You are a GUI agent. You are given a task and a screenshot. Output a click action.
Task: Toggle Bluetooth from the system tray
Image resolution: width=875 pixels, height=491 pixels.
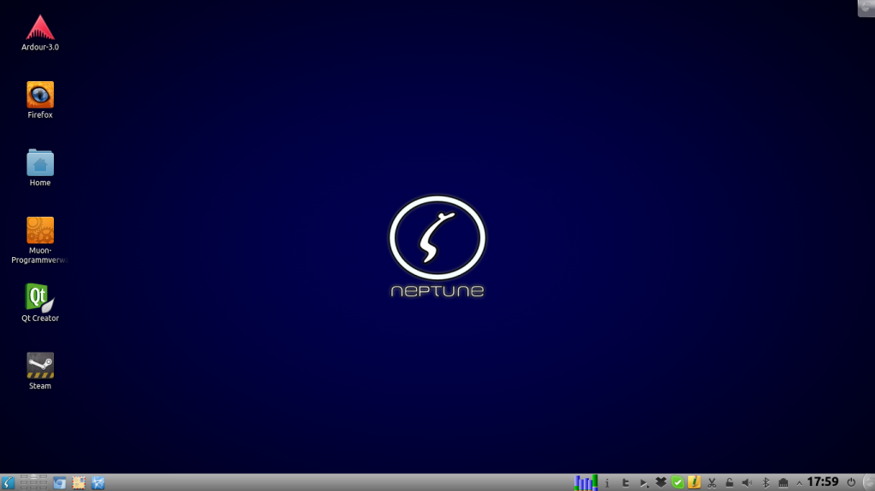766,482
